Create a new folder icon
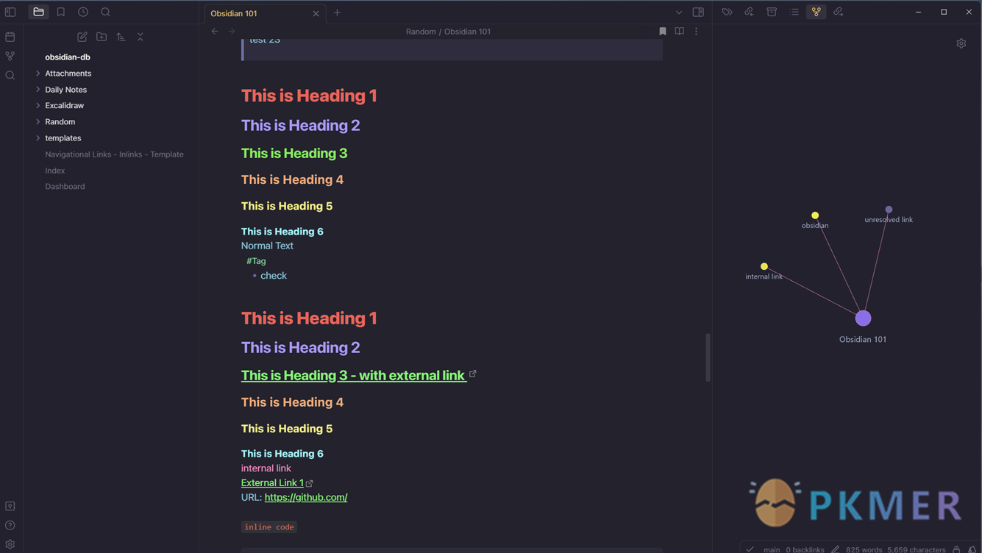Image resolution: width=982 pixels, height=553 pixels. pyautogui.click(x=102, y=37)
